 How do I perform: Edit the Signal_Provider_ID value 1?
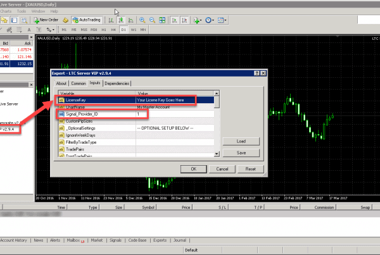(175, 114)
